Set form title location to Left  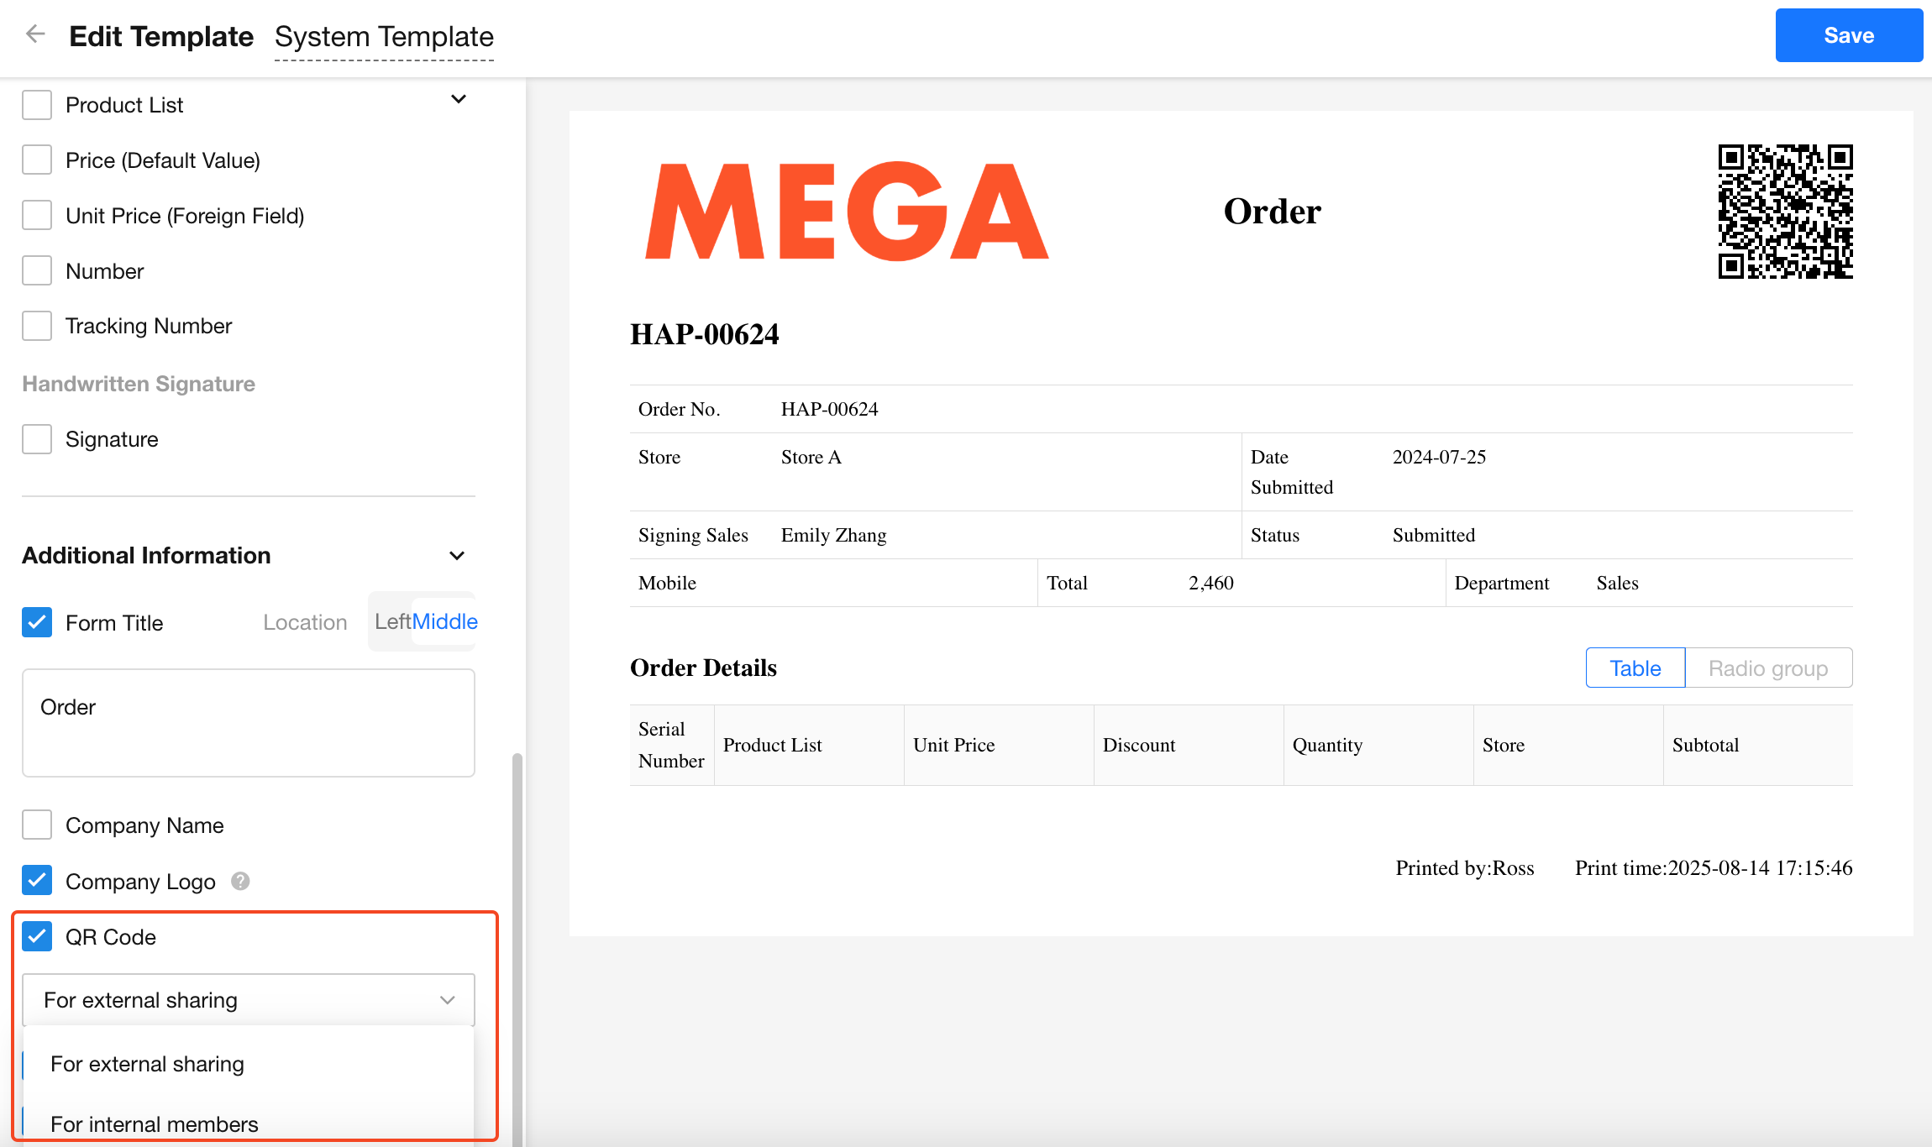tap(391, 621)
